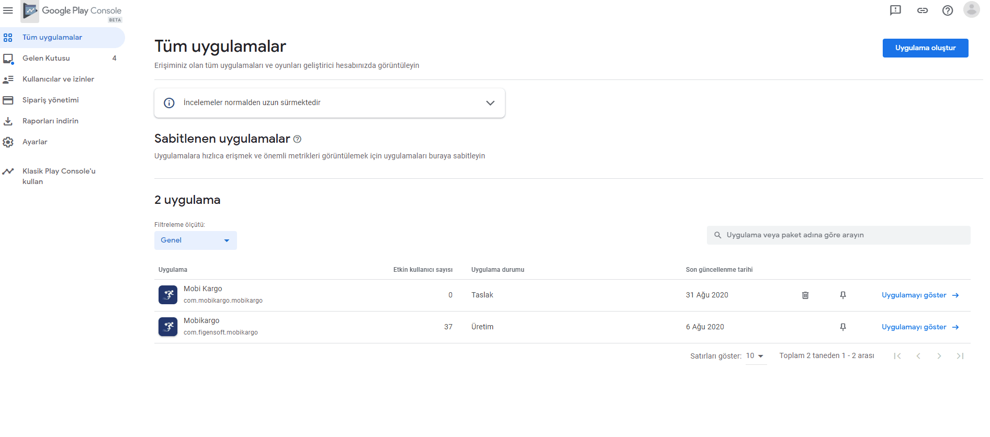Click the Sipariş yönetimi card icon

8,100
